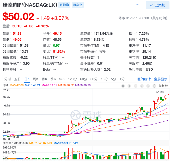Click the 总股本 value 2.40亿
Screen dimensions: 170x161
point(147,64)
